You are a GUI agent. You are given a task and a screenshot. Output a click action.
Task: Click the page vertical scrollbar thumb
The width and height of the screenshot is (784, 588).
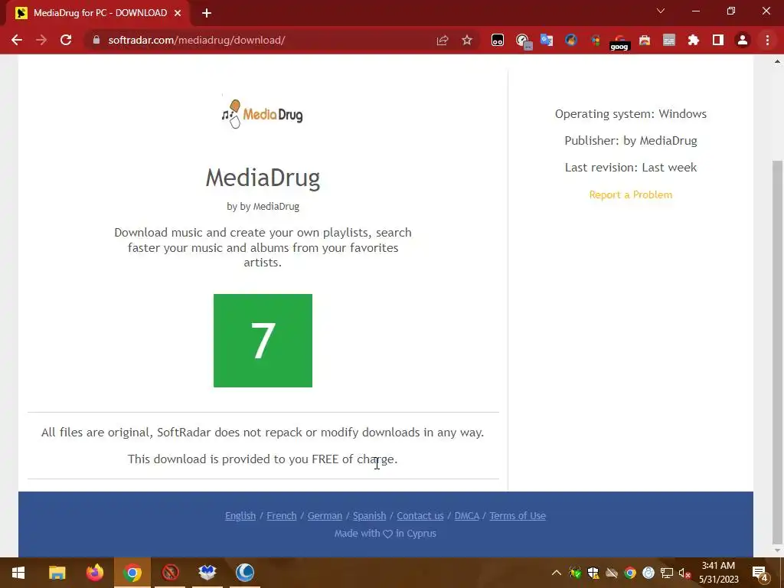[x=777, y=352]
